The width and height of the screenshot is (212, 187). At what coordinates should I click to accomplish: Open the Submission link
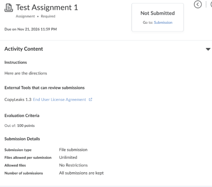pos(163,22)
